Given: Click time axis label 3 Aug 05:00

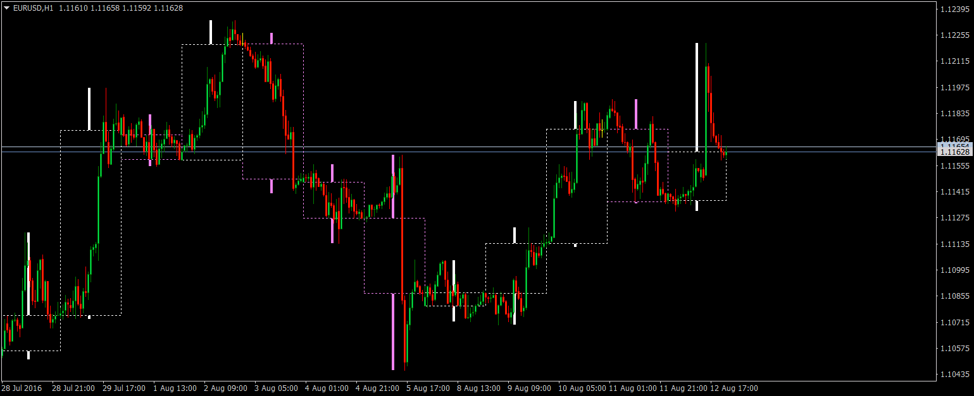Looking at the screenshot, I should 276,388.
